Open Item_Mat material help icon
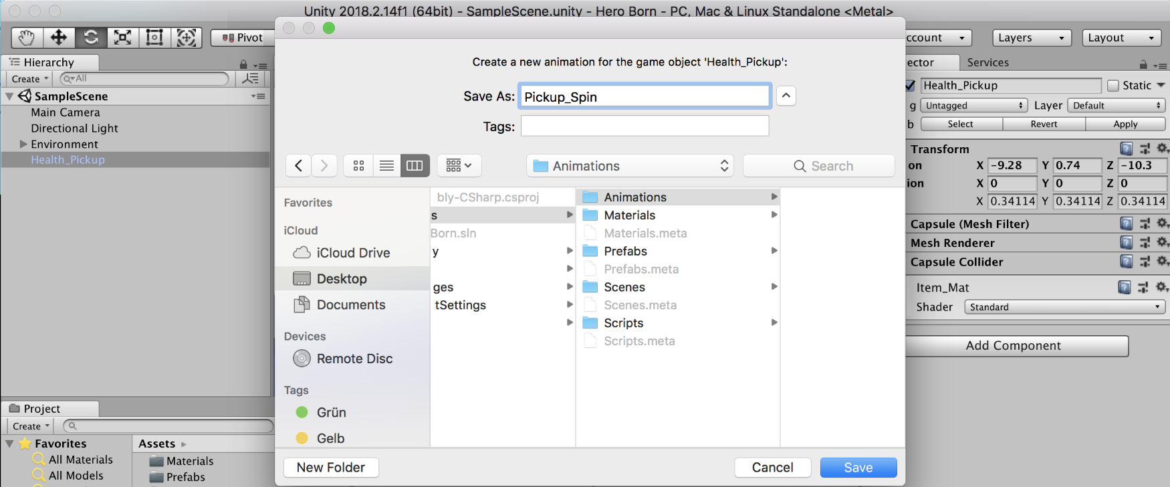The image size is (1170, 487). (x=1125, y=287)
